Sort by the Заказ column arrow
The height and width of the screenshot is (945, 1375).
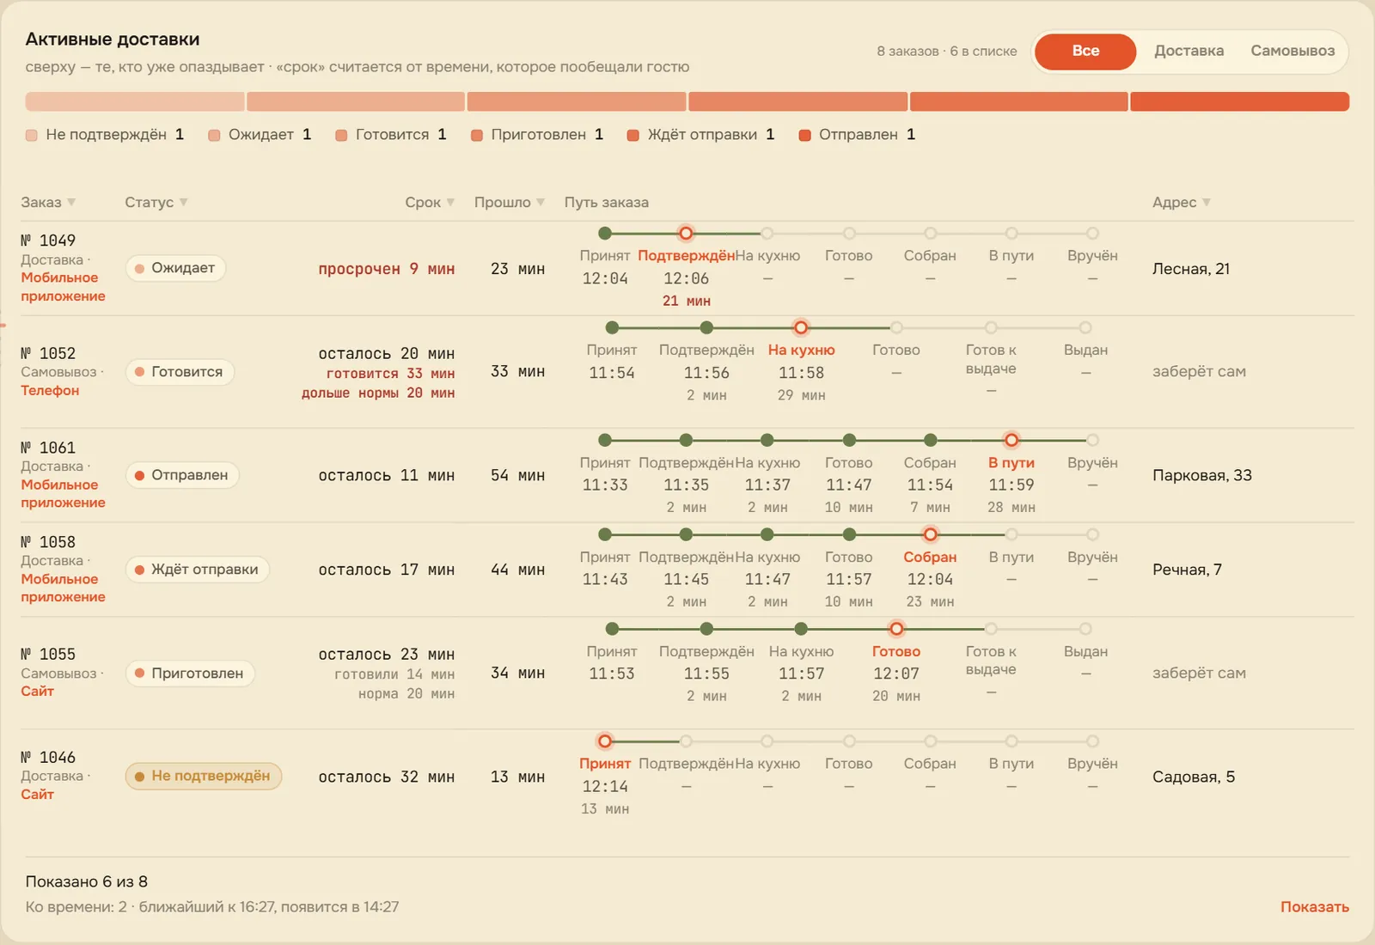click(71, 202)
